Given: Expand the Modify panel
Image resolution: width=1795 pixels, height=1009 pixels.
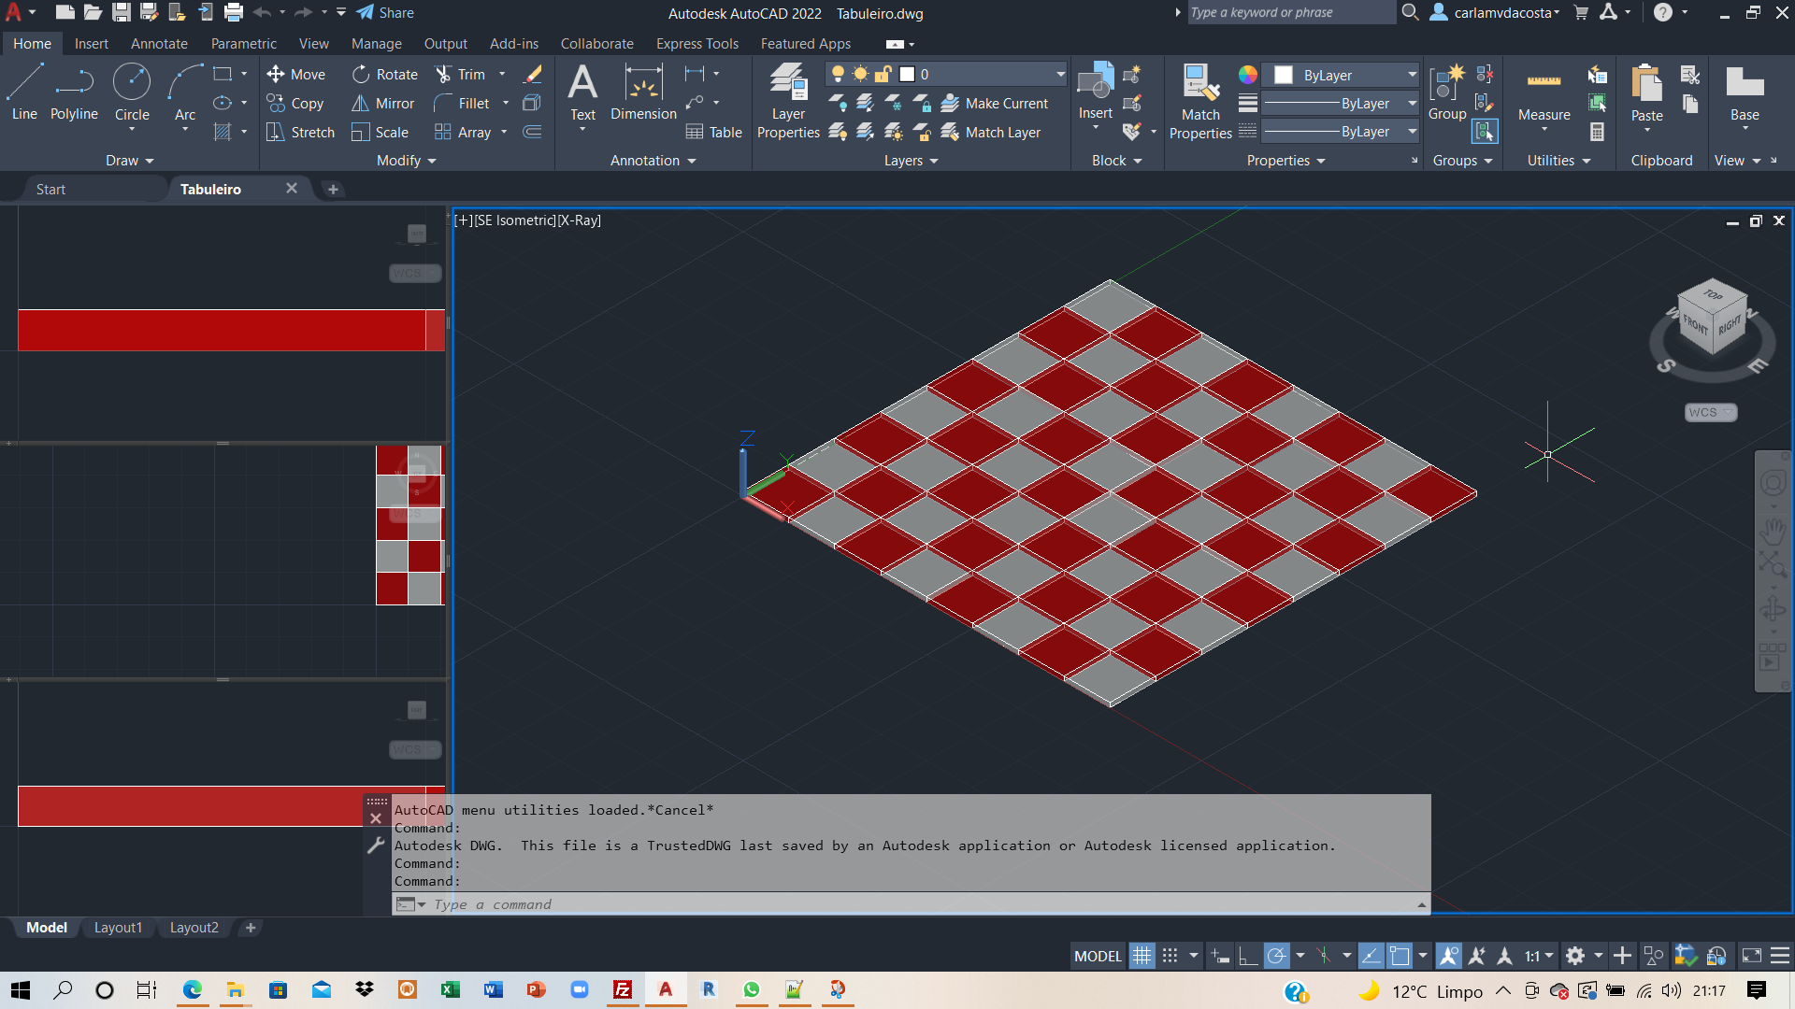Looking at the screenshot, I should pyautogui.click(x=407, y=161).
